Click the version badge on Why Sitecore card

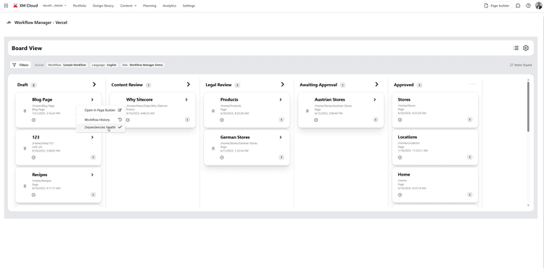187,120
